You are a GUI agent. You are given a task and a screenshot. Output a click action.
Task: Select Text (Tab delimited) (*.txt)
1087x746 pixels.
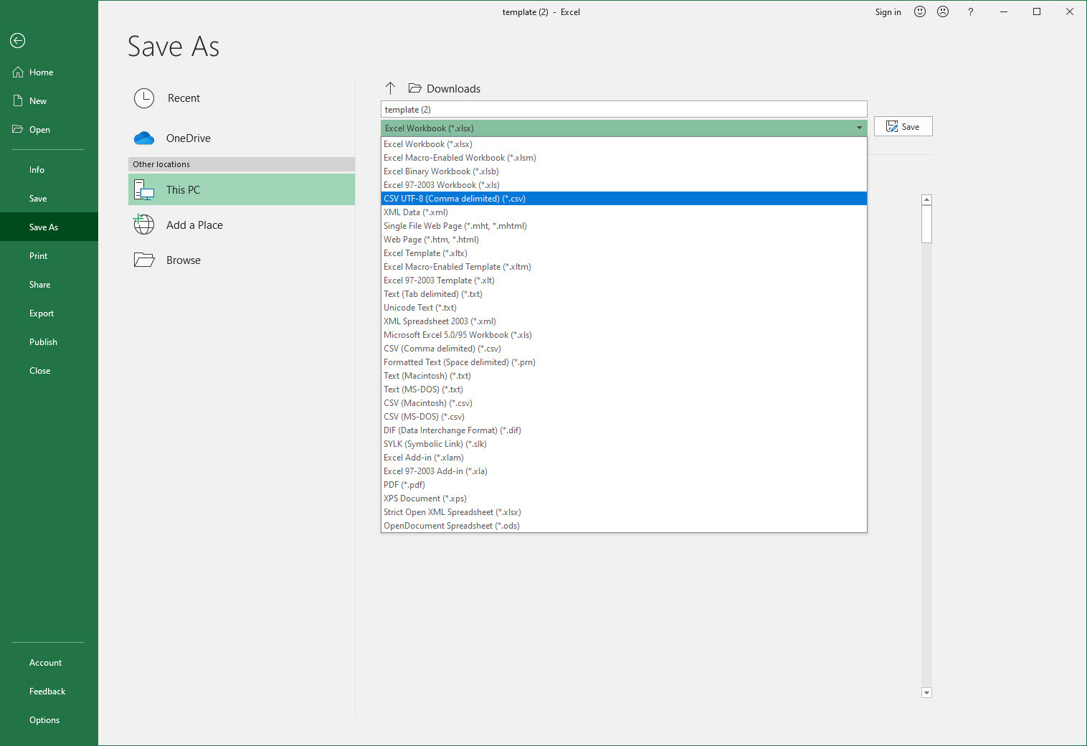coord(624,294)
